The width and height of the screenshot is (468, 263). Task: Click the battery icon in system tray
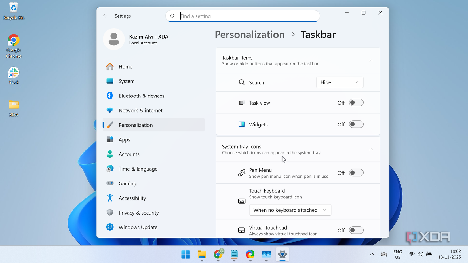coord(429,254)
